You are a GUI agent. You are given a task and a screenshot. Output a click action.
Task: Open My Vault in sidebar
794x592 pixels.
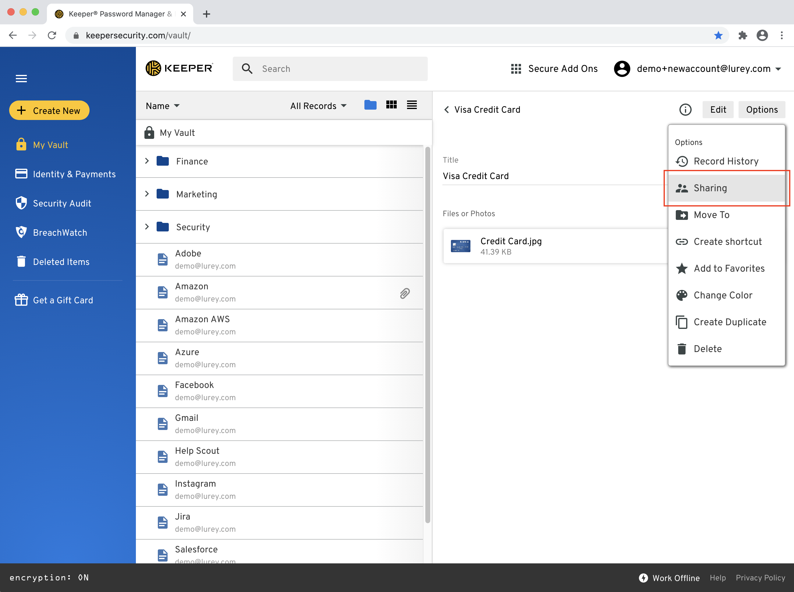click(42, 145)
